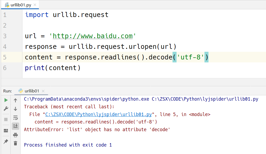Toggle soft-wrap in the Run console
The height and width of the screenshot is (154, 266).
coord(15,118)
